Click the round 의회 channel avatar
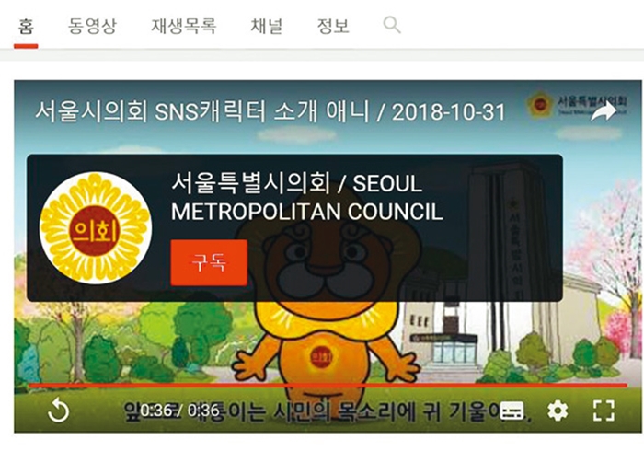 [x=96, y=228]
